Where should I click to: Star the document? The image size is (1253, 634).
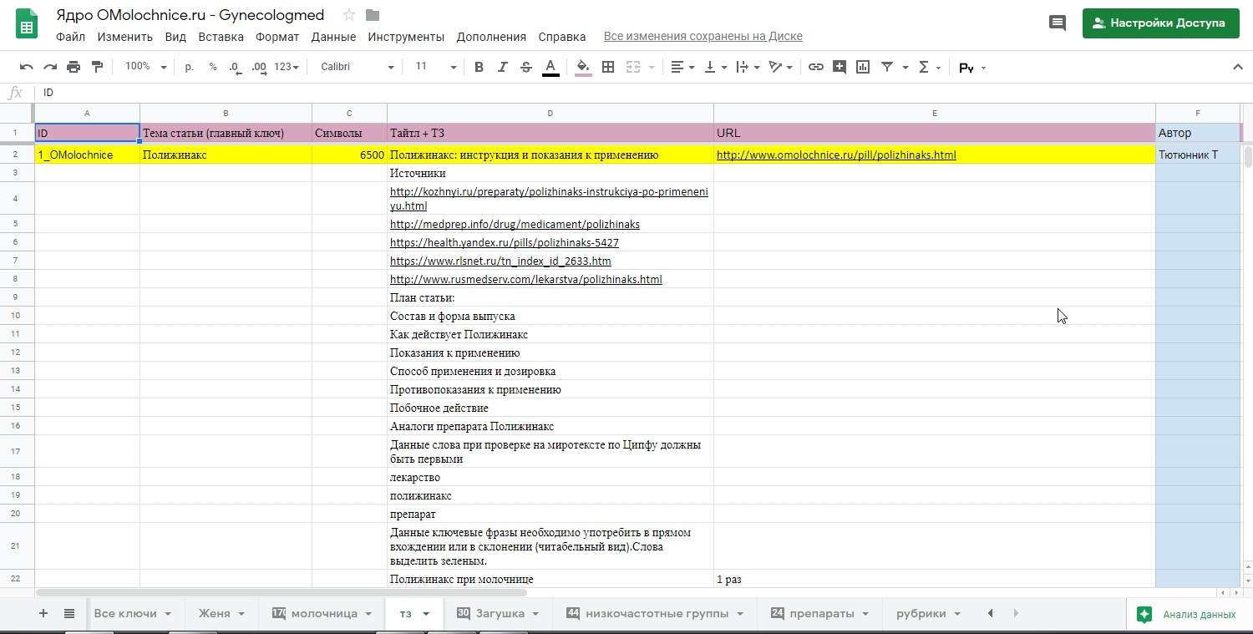(x=349, y=15)
